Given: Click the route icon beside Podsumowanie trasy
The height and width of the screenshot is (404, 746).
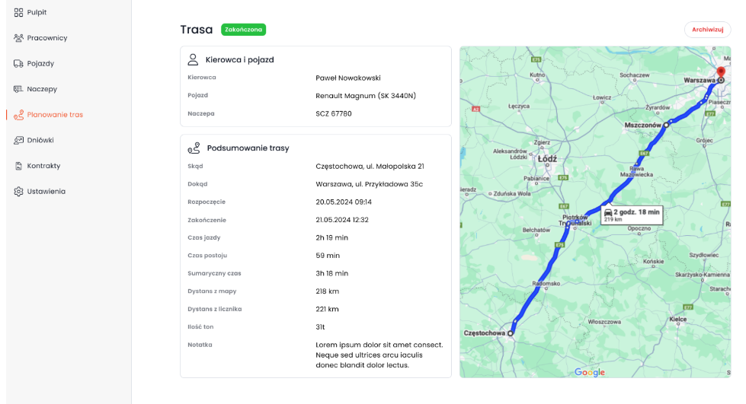Looking at the screenshot, I should coord(194,148).
